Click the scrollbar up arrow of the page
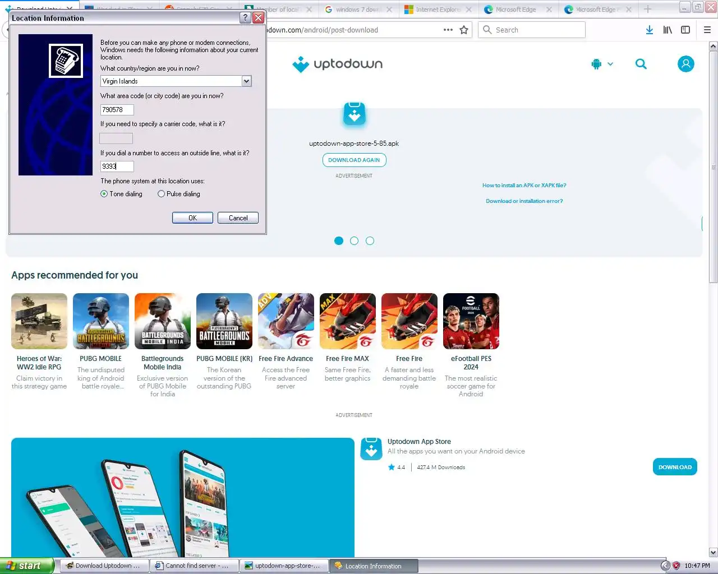This screenshot has width=718, height=574. pyautogui.click(x=714, y=47)
